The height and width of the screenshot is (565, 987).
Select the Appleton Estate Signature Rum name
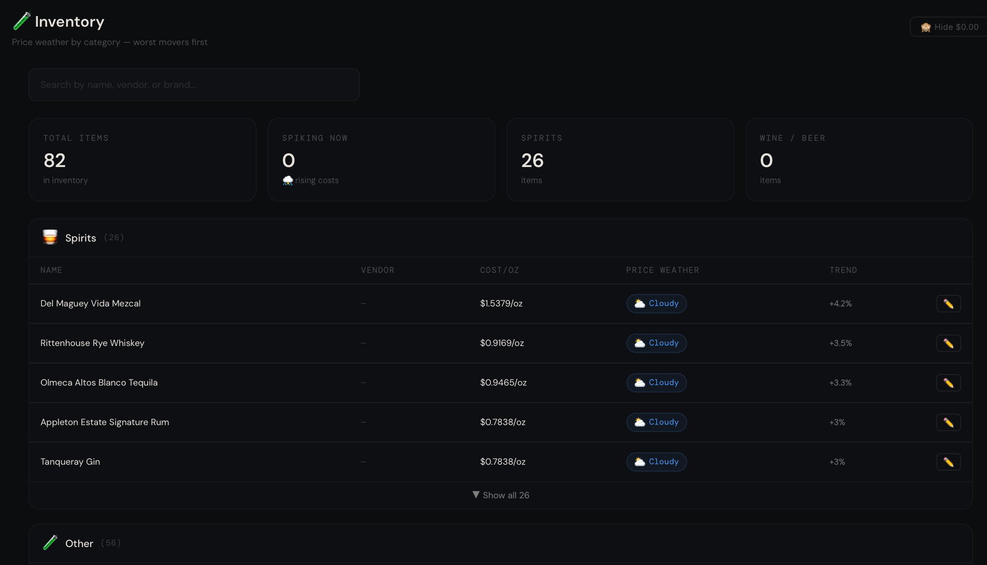(105, 422)
